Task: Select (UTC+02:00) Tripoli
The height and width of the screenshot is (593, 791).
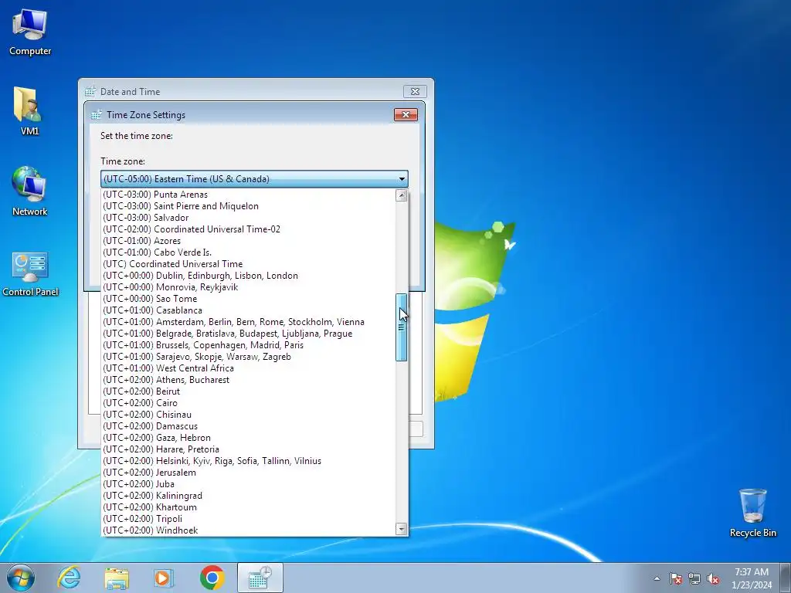Action: click(x=249, y=520)
